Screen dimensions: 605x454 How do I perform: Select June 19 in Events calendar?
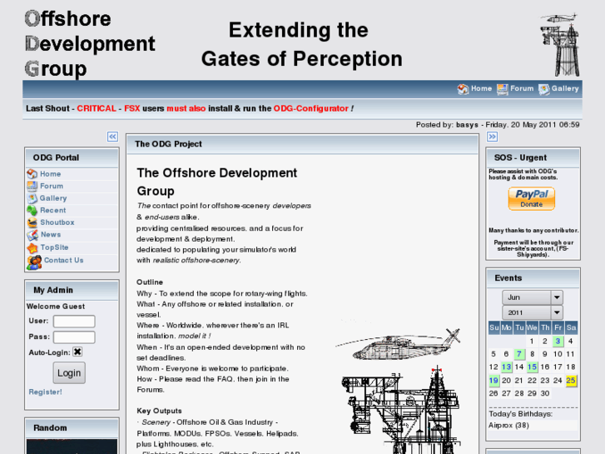click(x=493, y=381)
